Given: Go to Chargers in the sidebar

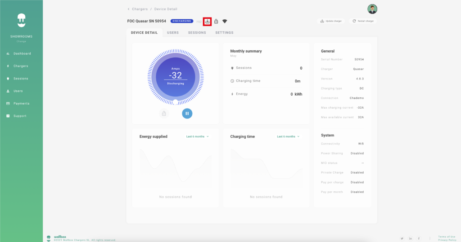Looking at the screenshot, I should coord(22,66).
